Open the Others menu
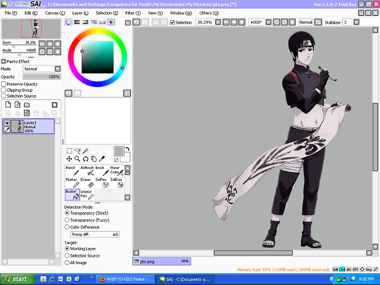 [209, 13]
